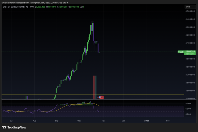Click the 3,600.000 price axis label
The height and width of the screenshot is (132, 198).
point(190,83)
